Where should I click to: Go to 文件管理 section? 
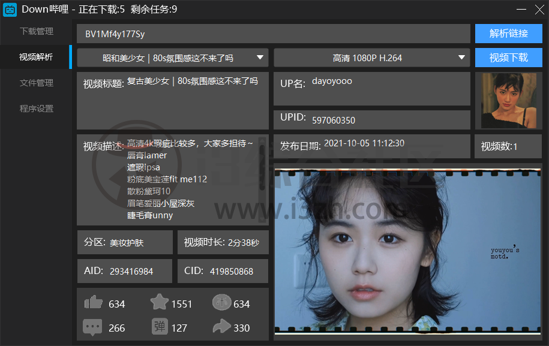point(37,83)
